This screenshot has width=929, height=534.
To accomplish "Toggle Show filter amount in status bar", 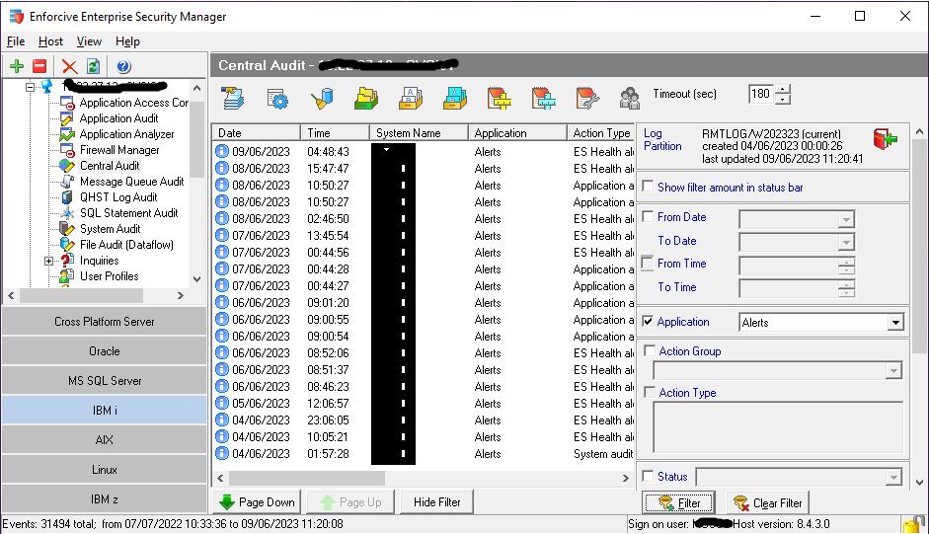I will tap(649, 187).
